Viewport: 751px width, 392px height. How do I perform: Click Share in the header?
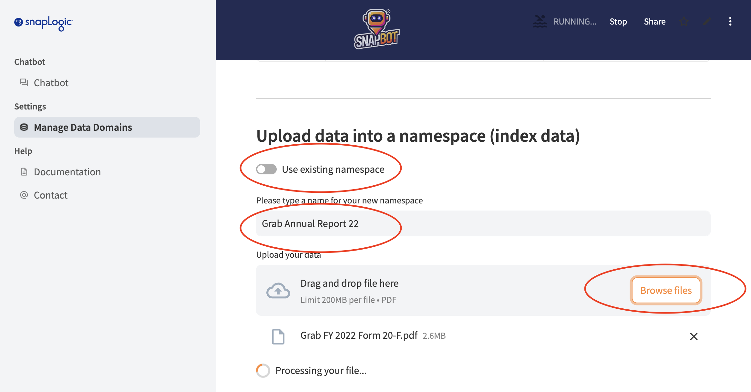pos(654,22)
